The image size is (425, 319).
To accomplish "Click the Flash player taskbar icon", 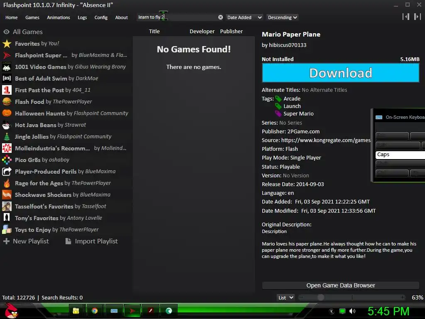I will 151,311.
